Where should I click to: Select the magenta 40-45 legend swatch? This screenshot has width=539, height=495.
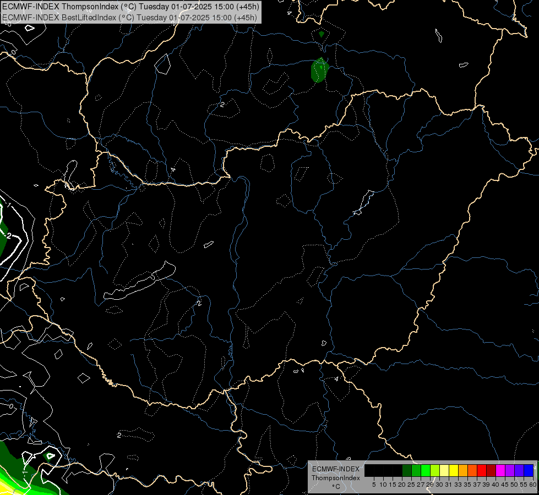point(500,470)
